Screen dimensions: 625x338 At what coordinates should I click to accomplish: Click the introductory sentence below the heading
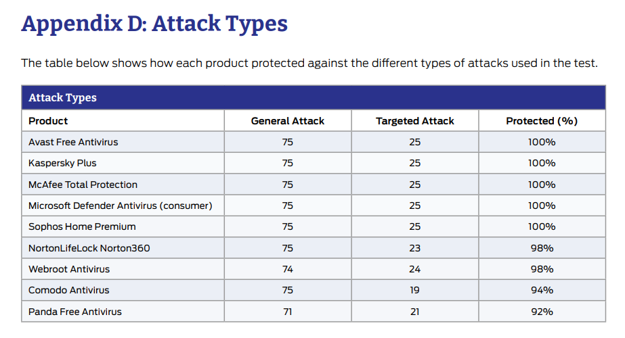click(309, 64)
